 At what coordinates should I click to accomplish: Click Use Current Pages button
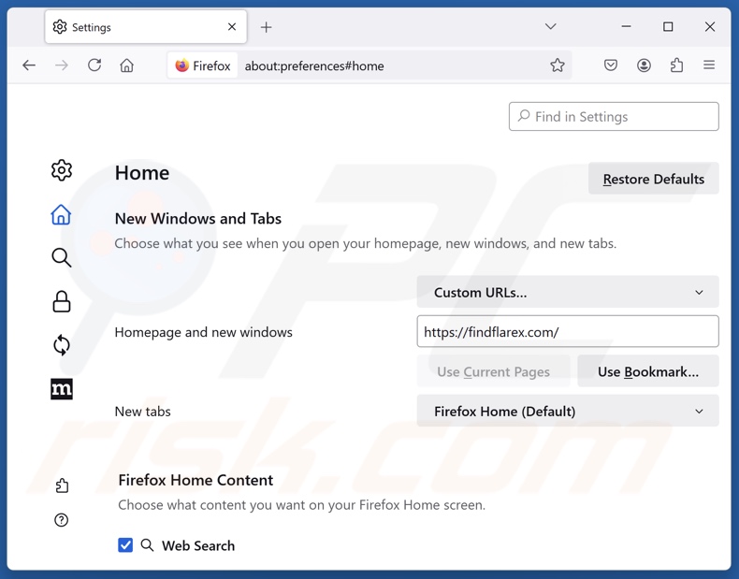coord(494,371)
